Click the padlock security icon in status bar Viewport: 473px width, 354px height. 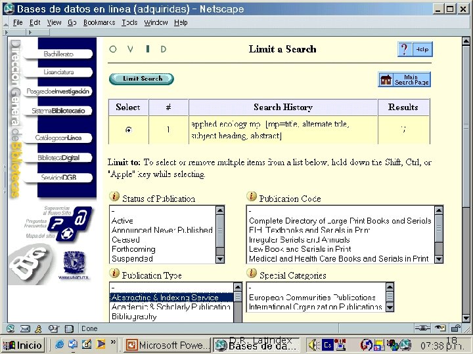point(455,328)
